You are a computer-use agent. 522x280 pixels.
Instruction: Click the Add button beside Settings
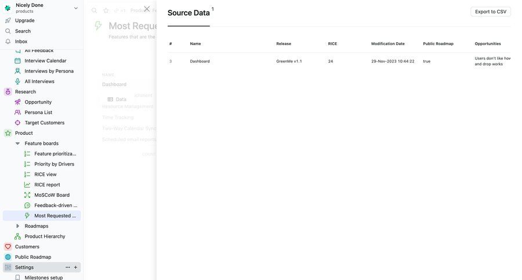pyautogui.click(x=75, y=267)
